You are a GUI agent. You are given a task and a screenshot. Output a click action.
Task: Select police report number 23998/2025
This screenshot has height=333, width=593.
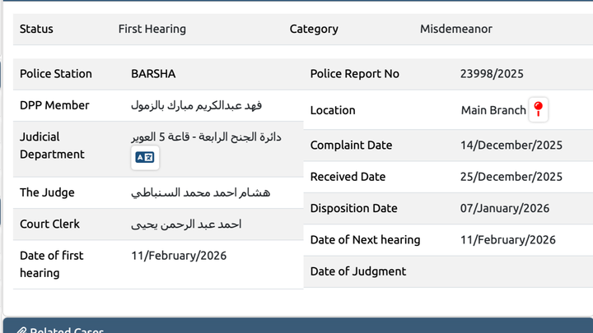click(492, 74)
